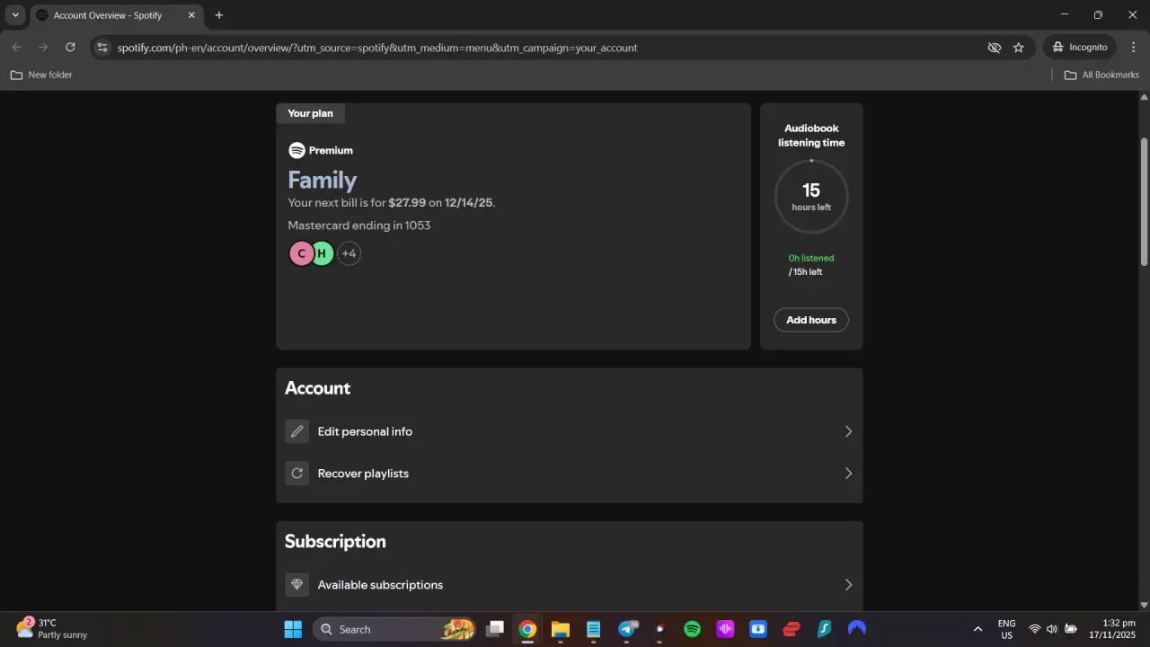Click the 0h listened text

tap(811, 258)
